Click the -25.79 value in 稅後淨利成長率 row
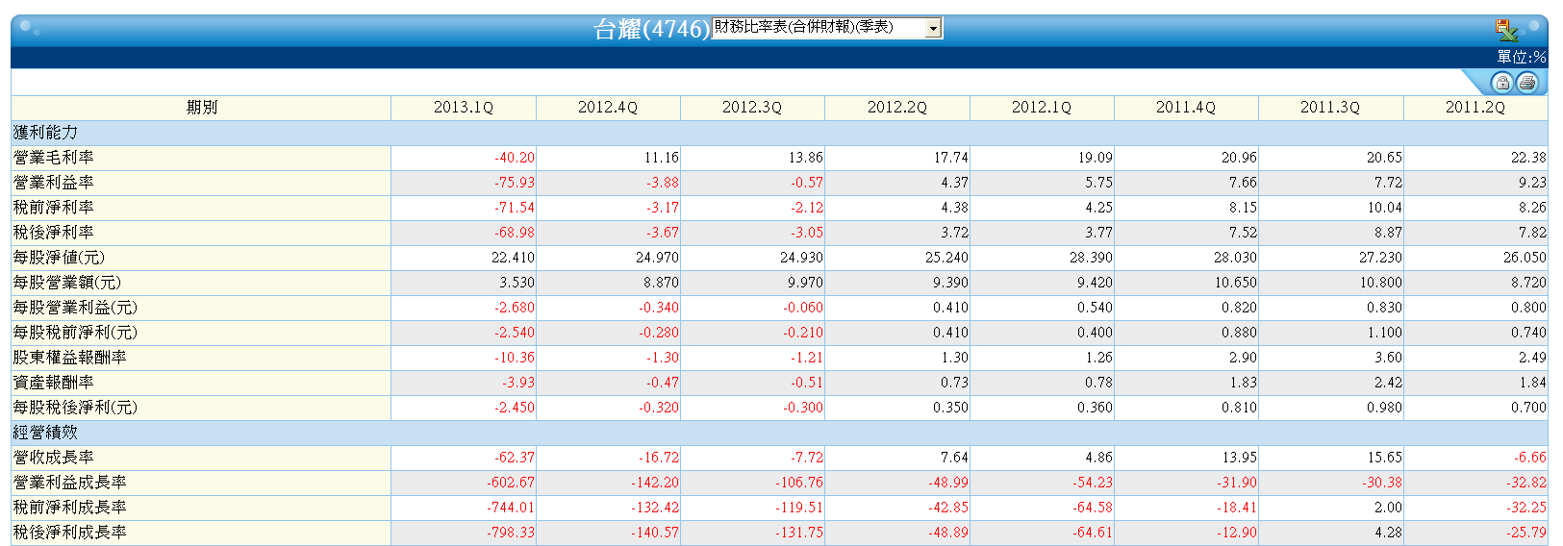 click(1526, 533)
